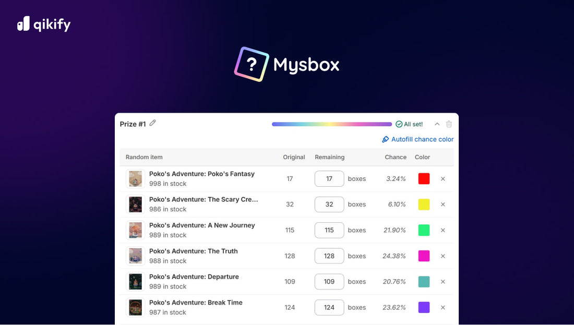Viewport: 574px width, 325px height.
Task: Click the 3.24% chance value
Action: click(x=396, y=179)
